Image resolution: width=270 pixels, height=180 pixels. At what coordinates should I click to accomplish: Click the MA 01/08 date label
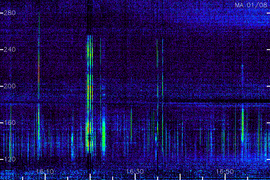[251, 5]
